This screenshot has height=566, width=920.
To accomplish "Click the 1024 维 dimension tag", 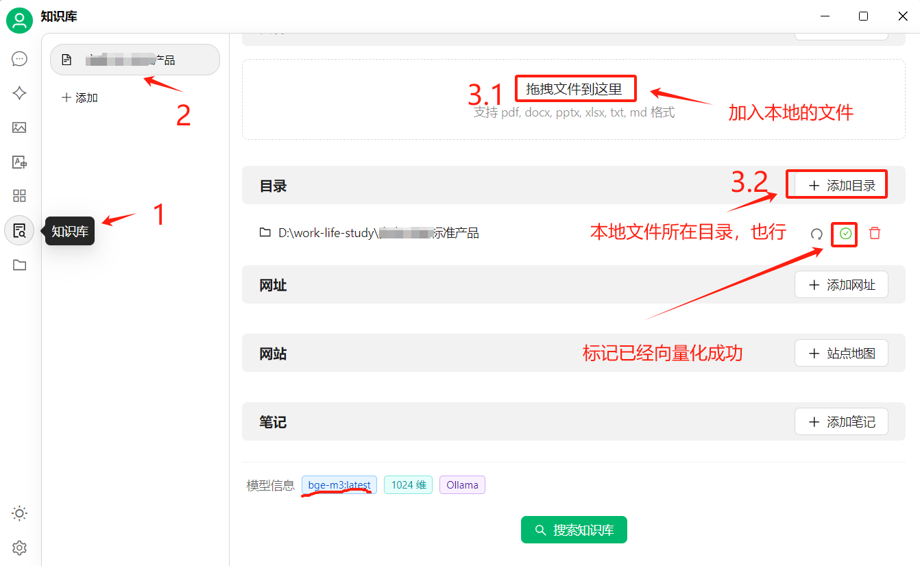I will tap(408, 485).
